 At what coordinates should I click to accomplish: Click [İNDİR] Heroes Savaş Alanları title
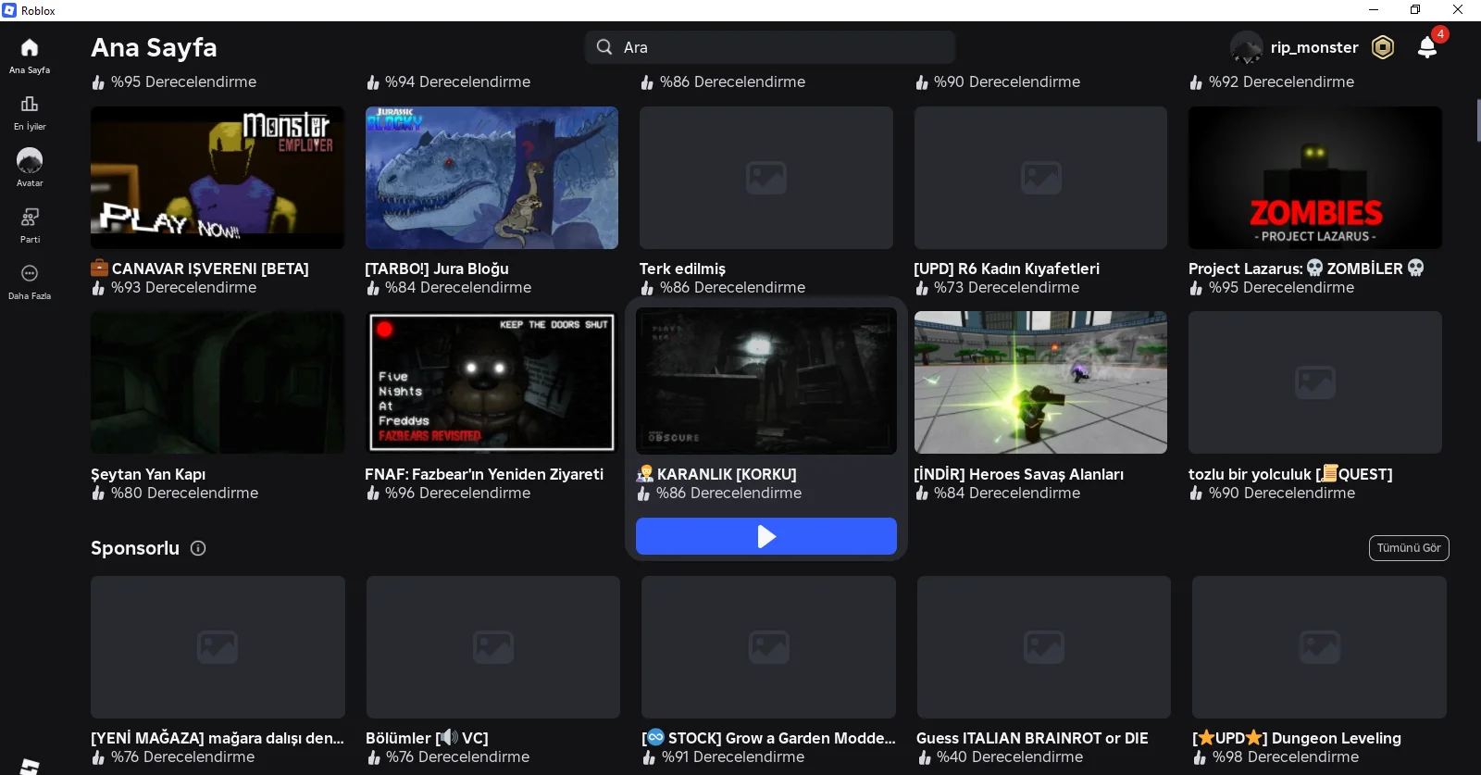[x=1018, y=474]
